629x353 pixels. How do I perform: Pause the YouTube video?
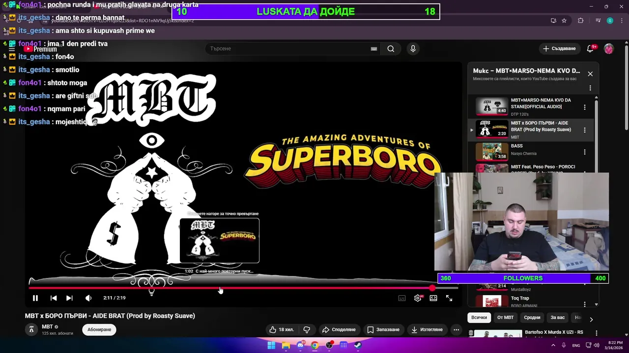pos(35,298)
